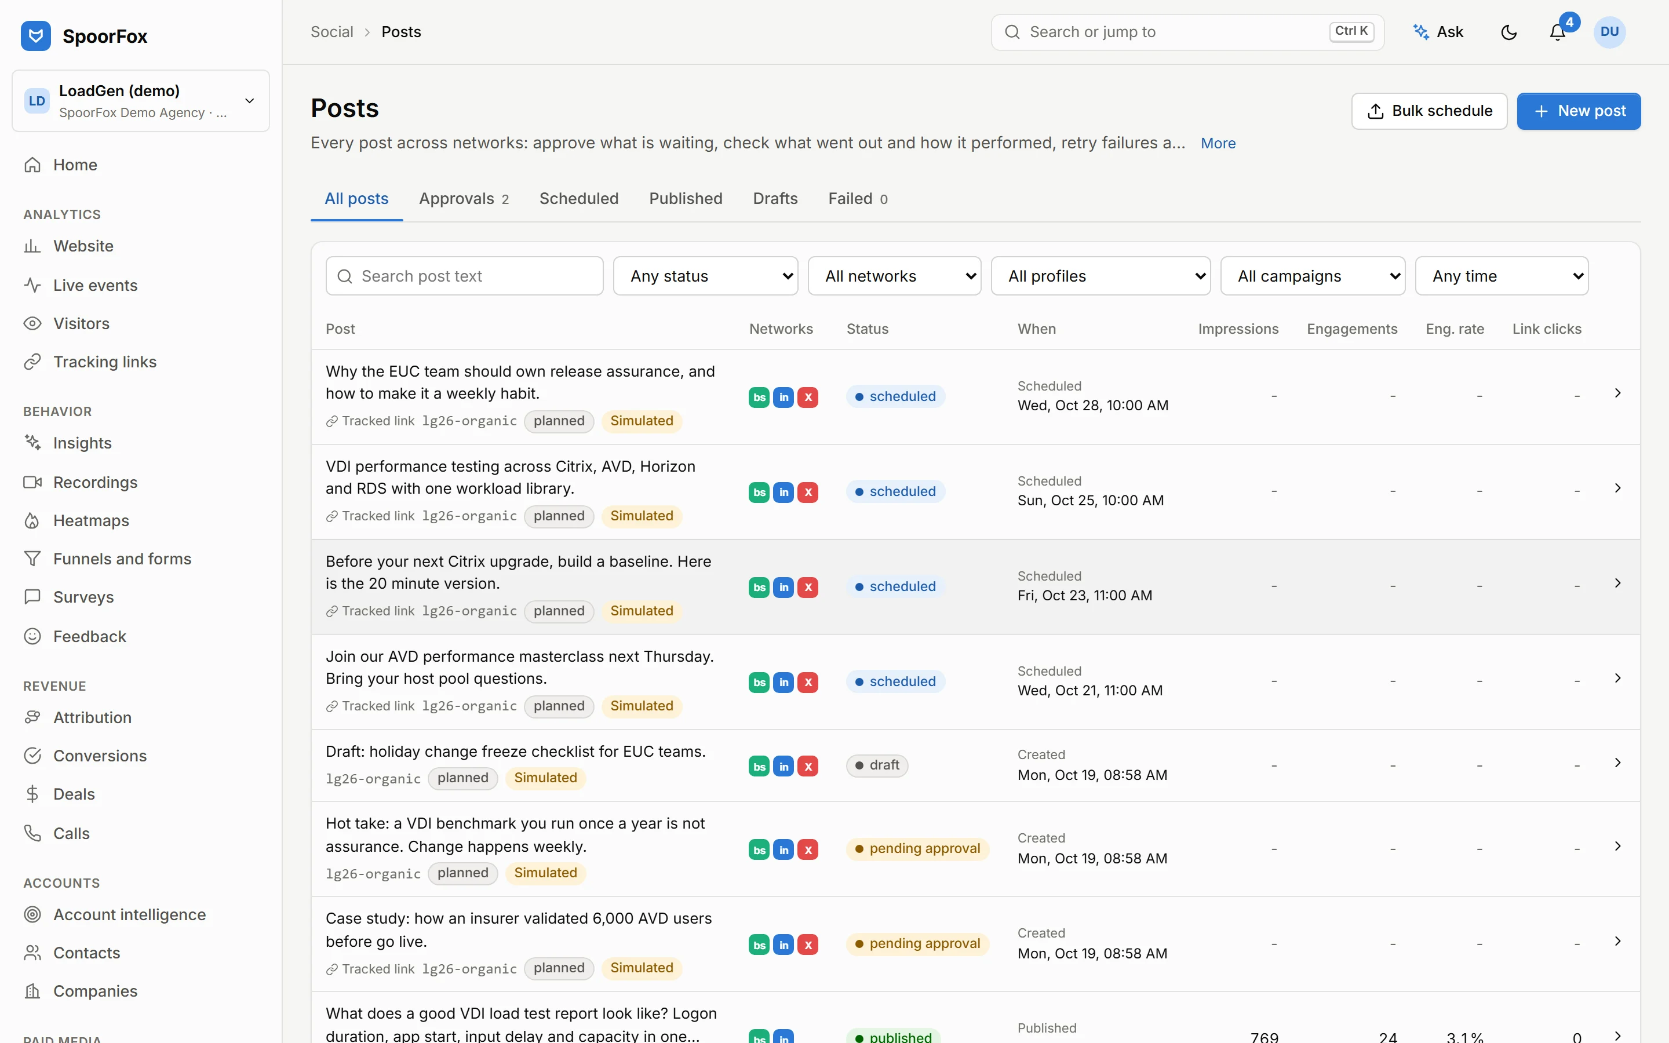This screenshot has height=1043, width=1669.
Task: Open Home in the sidebar
Action: [141, 165]
